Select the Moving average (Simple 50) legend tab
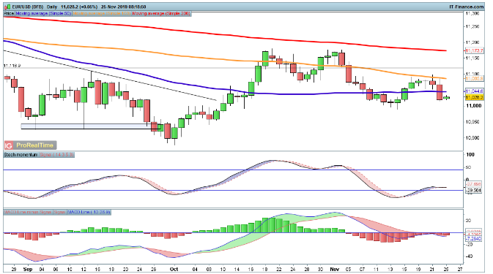The height and width of the screenshot is (274, 493). (x=43, y=14)
